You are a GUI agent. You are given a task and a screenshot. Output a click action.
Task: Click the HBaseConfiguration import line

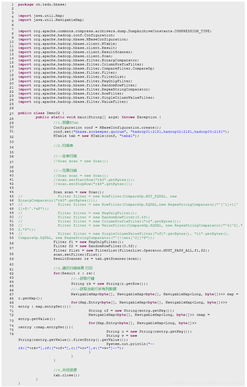tap(73, 39)
